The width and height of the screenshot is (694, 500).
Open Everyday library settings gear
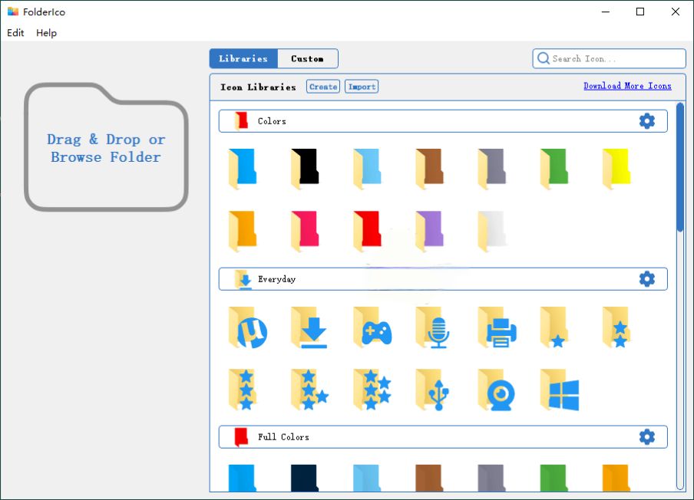(647, 279)
